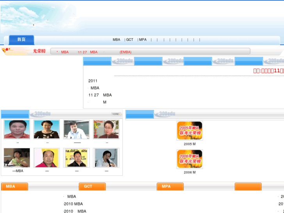The width and height of the screenshot is (284, 213).
Task: Open the '11 27 MBA' news list item
Action: pos(100,95)
